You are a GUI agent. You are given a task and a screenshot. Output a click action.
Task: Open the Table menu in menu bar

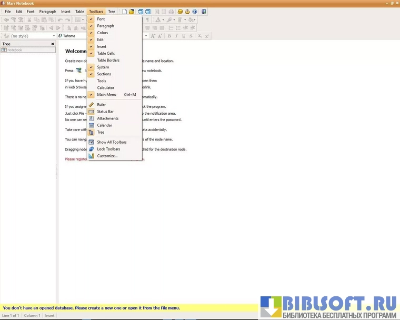[x=79, y=12]
